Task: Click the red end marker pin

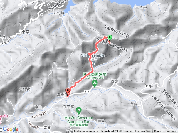Action: tap(68, 91)
